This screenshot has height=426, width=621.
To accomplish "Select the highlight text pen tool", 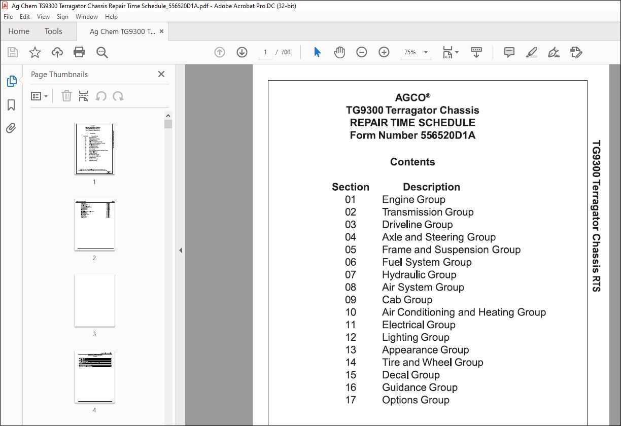I will pos(532,52).
